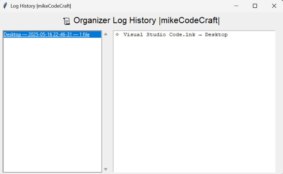Click the Visual Studio Code.lnk → Desktop line
Viewport: 283px width, 174px height.
(x=172, y=35)
